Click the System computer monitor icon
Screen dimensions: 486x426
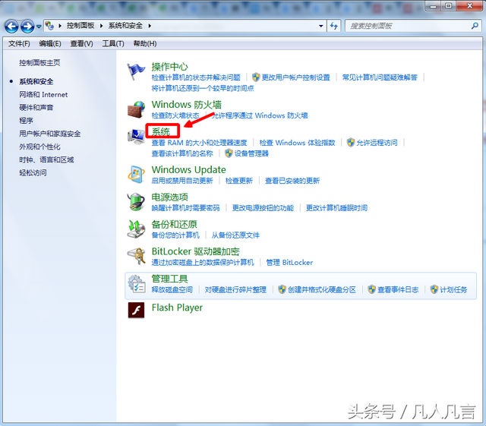[136, 137]
